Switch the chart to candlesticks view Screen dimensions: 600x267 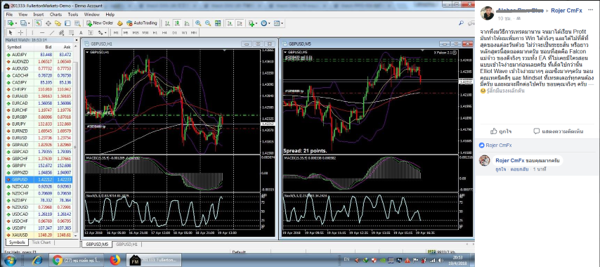(177, 23)
